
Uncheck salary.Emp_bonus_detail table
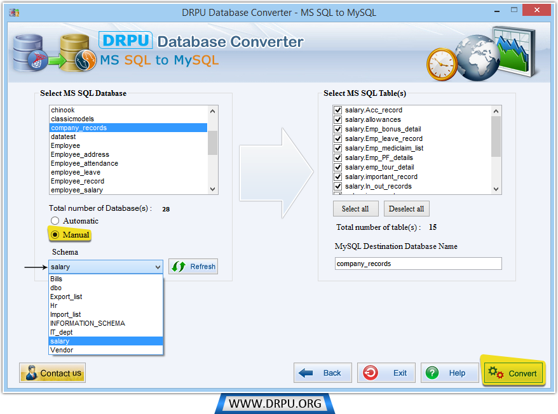(x=337, y=129)
